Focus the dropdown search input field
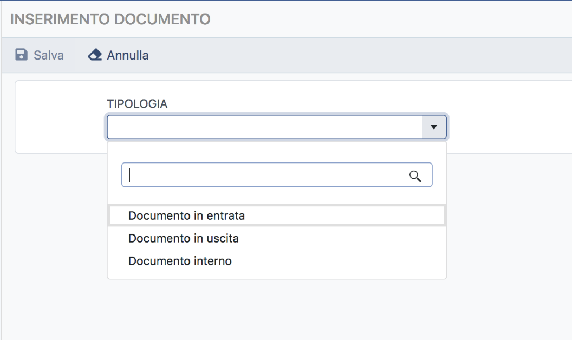Image resolution: width=572 pixels, height=340 pixels. coord(277,175)
